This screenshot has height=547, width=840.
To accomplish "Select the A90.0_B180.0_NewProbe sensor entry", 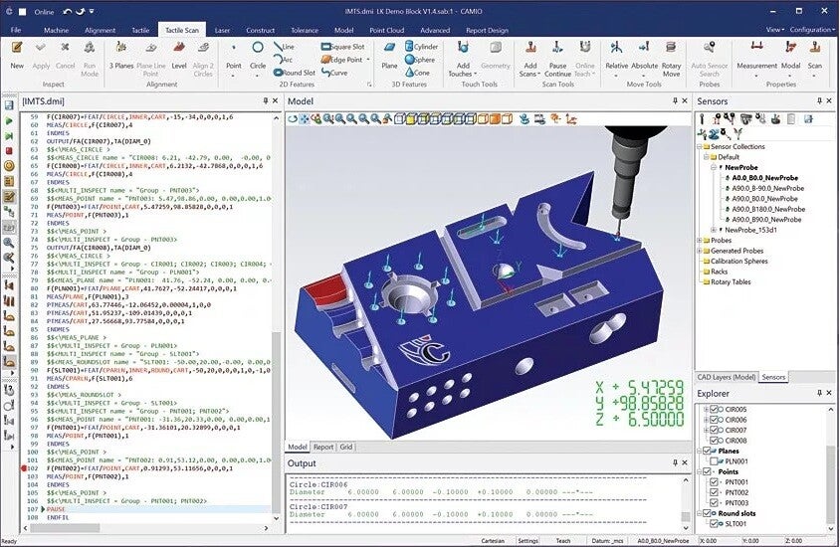I will 768,209.
